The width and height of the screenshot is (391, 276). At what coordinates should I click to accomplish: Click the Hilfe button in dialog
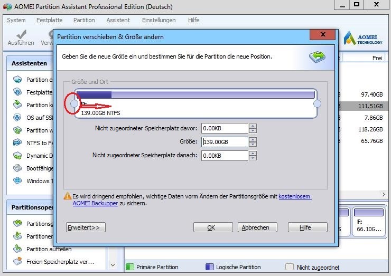(308, 227)
